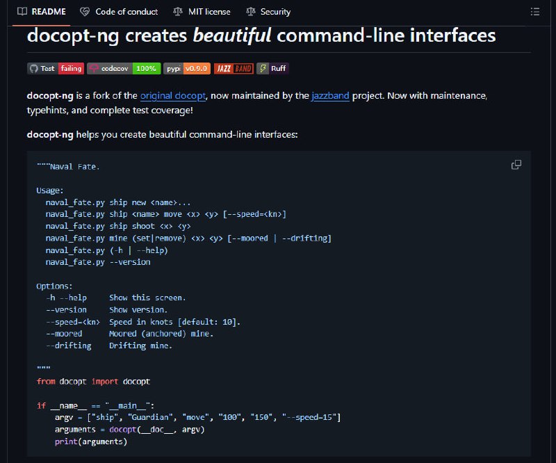
Task: Switch to Code of conduct tab
Action: click(119, 12)
